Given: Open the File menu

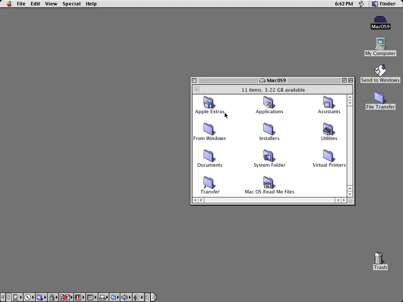Looking at the screenshot, I should [x=21, y=4].
